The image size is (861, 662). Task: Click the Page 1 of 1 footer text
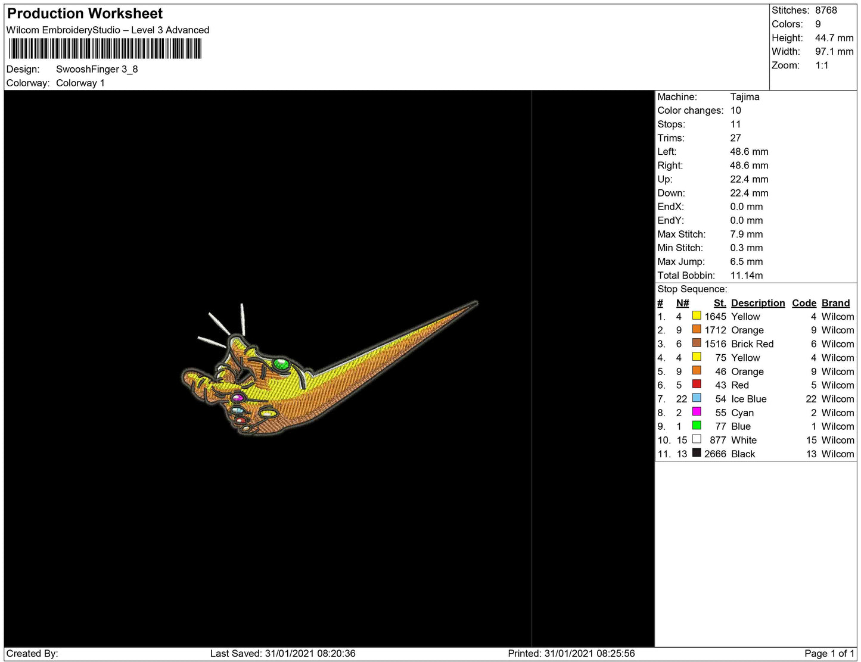(x=829, y=653)
